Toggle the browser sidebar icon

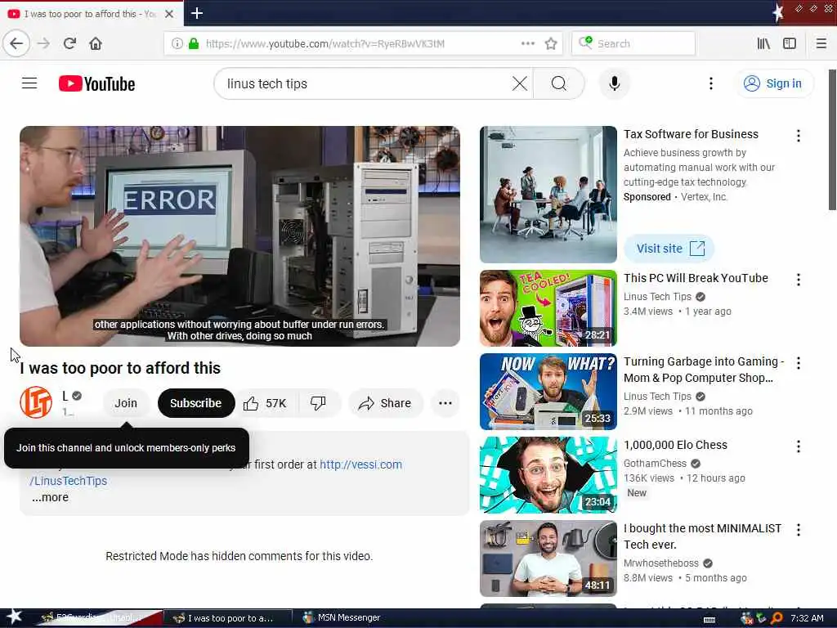pos(789,43)
